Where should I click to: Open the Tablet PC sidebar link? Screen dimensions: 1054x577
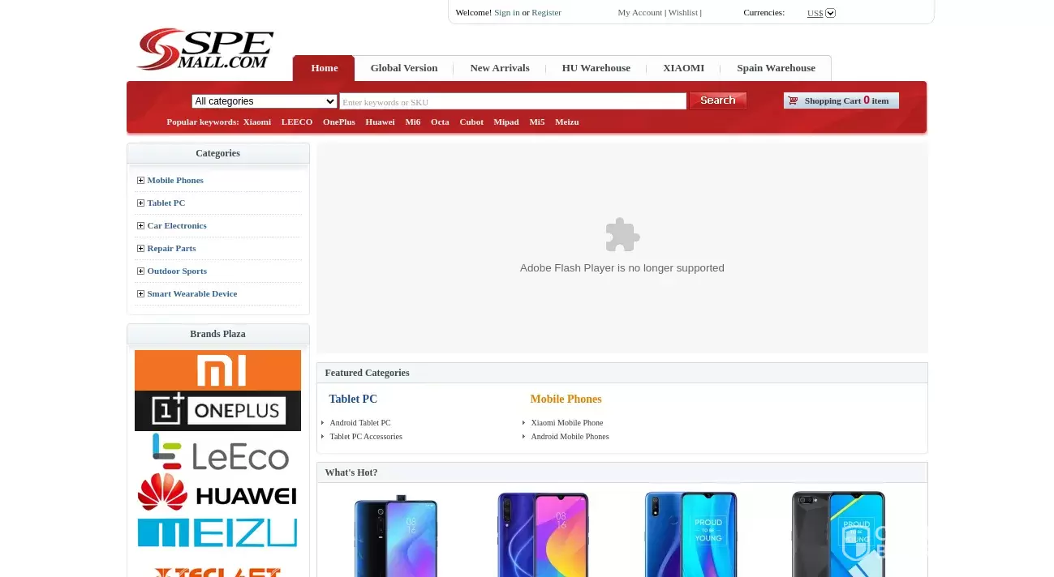166,203
